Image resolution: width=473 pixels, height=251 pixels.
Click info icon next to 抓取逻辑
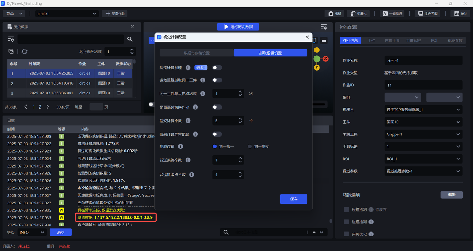coord(181,147)
